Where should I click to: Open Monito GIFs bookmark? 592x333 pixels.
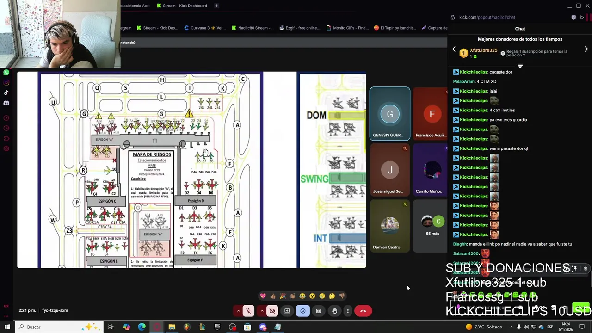tap(347, 28)
